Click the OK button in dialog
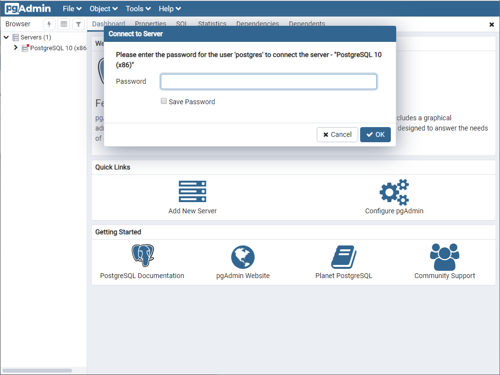Image resolution: width=500 pixels, height=375 pixels. (375, 135)
